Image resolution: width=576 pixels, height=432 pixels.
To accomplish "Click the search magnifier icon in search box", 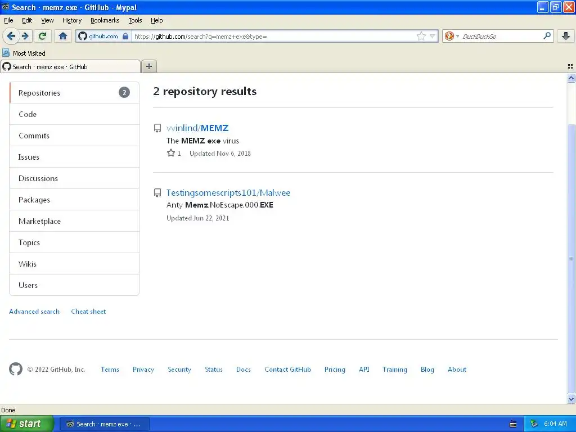I will pyautogui.click(x=547, y=36).
